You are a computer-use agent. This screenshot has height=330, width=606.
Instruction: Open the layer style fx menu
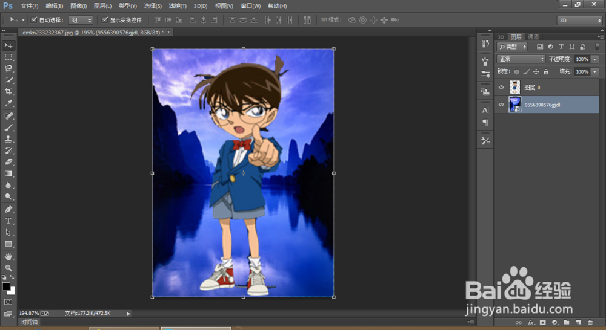coord(531,322)
